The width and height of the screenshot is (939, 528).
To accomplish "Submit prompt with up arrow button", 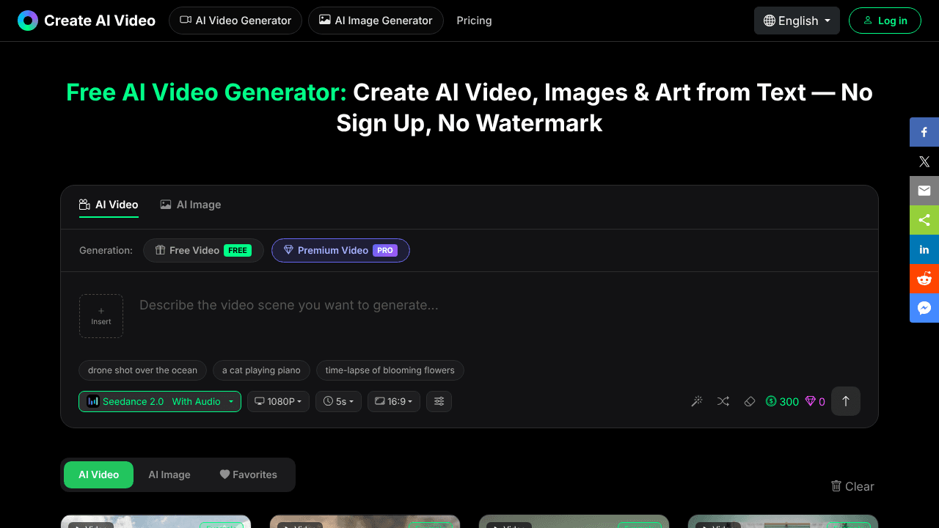I will point(846,401).
